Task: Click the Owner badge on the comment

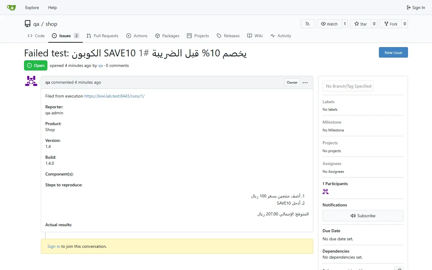Action: point(292,82)
